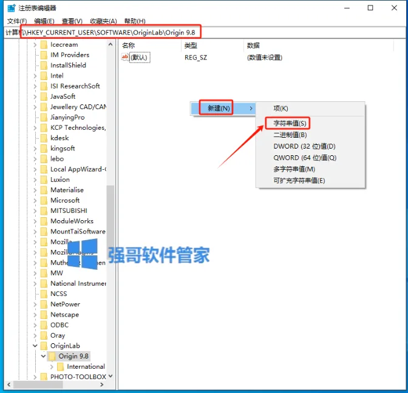408x393 pixels.
Task: Open the 帮助(H) menu
Action: (135, 21)
